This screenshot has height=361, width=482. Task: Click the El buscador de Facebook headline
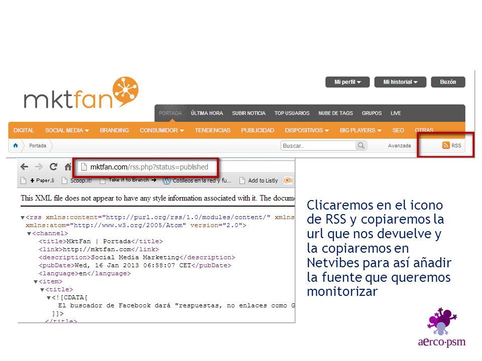pyautogui.click(x=176, y=306)
